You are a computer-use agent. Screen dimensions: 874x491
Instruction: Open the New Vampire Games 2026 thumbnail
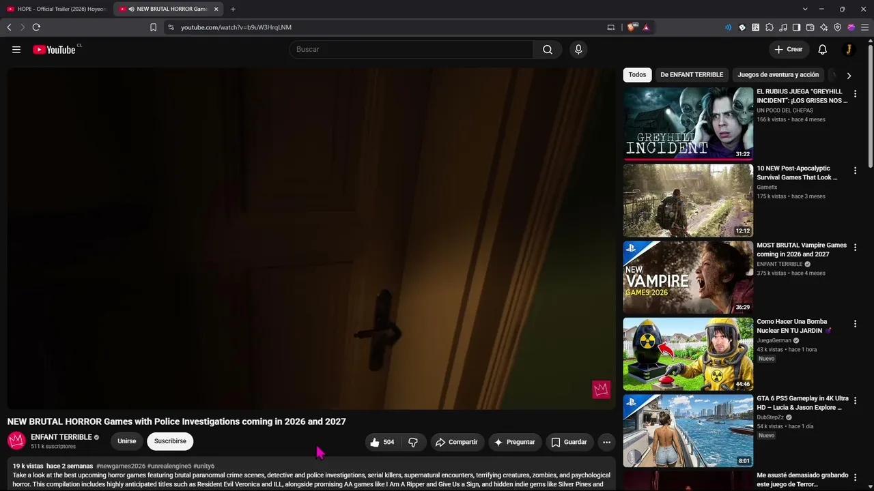(688, 277)
